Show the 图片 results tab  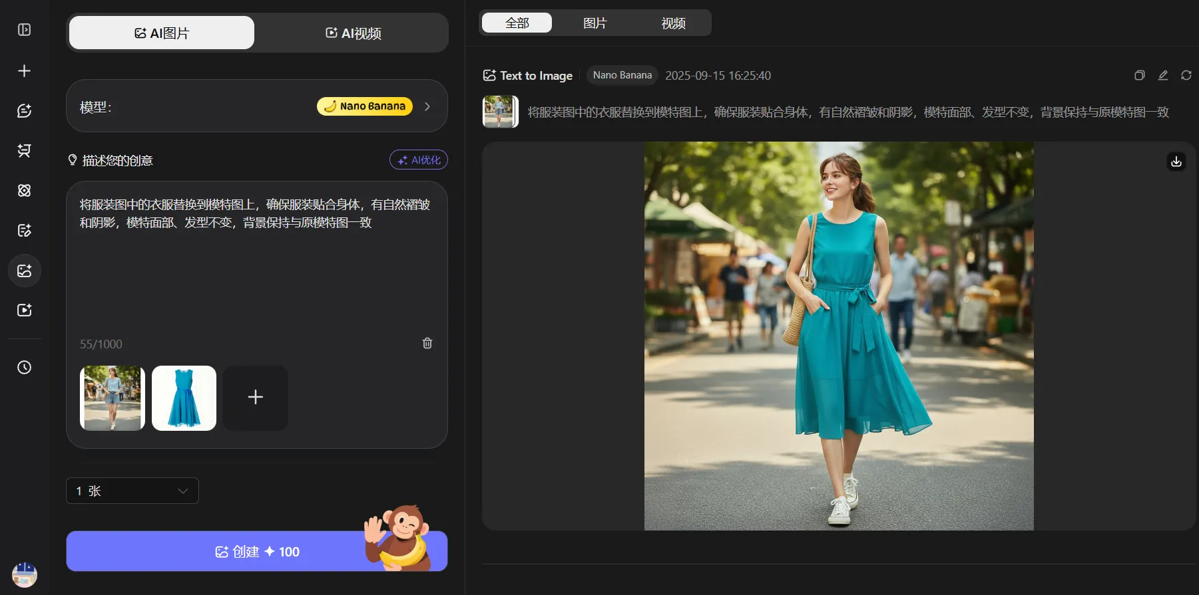point(595,23)
